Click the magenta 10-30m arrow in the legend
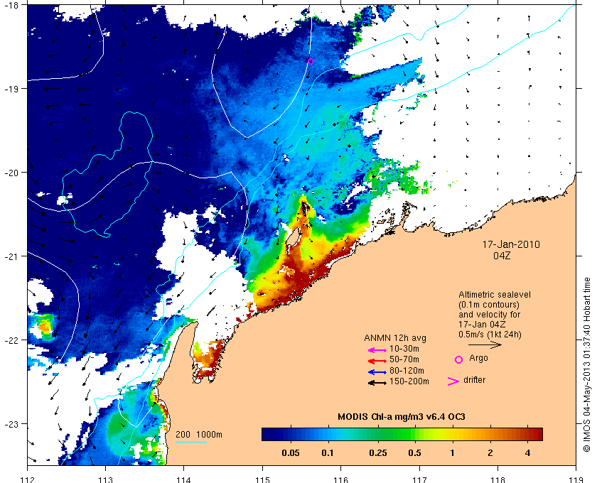Image resolution: width=597 pixels, height=483 pixels. 377,349
